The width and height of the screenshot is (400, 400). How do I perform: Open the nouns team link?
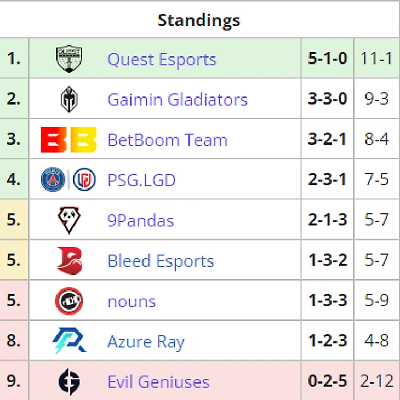[x=132, y=302]
